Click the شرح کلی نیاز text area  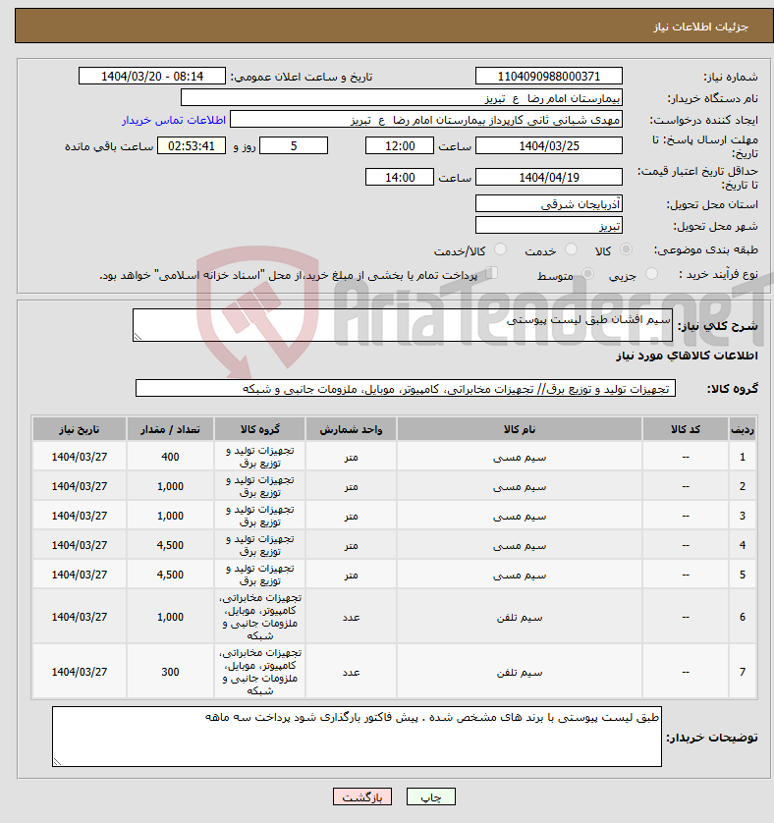(x=403, y=325)
